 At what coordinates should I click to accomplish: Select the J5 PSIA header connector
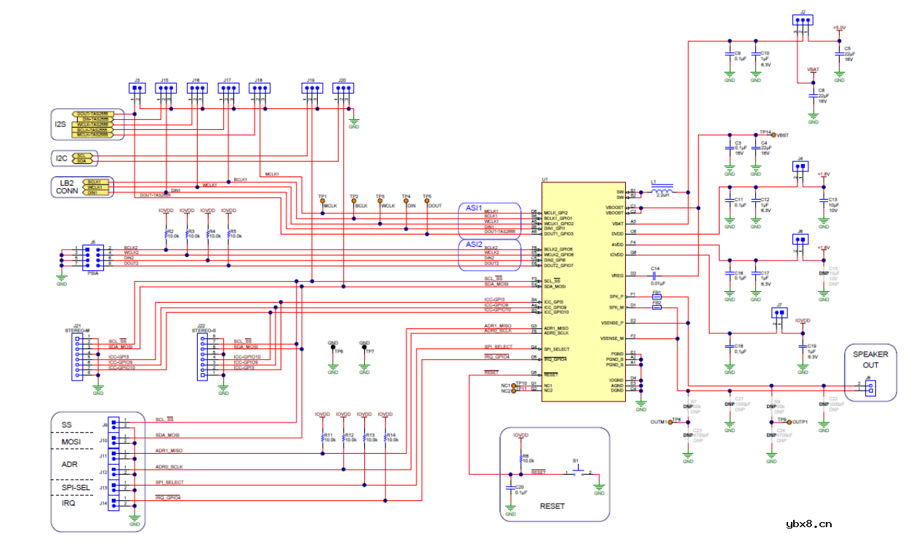92,256
